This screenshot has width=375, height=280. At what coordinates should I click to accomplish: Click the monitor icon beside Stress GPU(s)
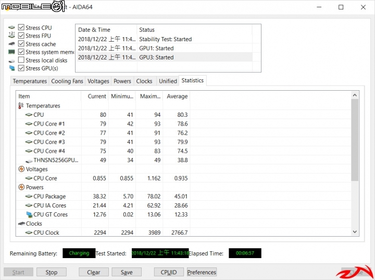point(12,68)
